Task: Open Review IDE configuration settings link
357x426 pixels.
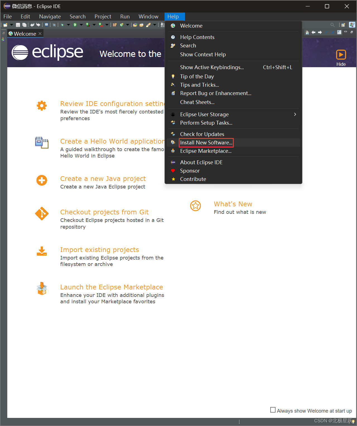Action: tap(112, 104)
